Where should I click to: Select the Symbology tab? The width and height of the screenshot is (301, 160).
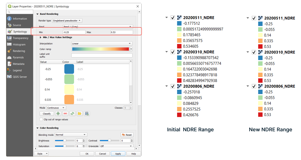coord(20,32)
